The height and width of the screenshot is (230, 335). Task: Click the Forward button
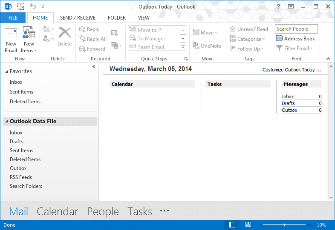tap(92, 49)
